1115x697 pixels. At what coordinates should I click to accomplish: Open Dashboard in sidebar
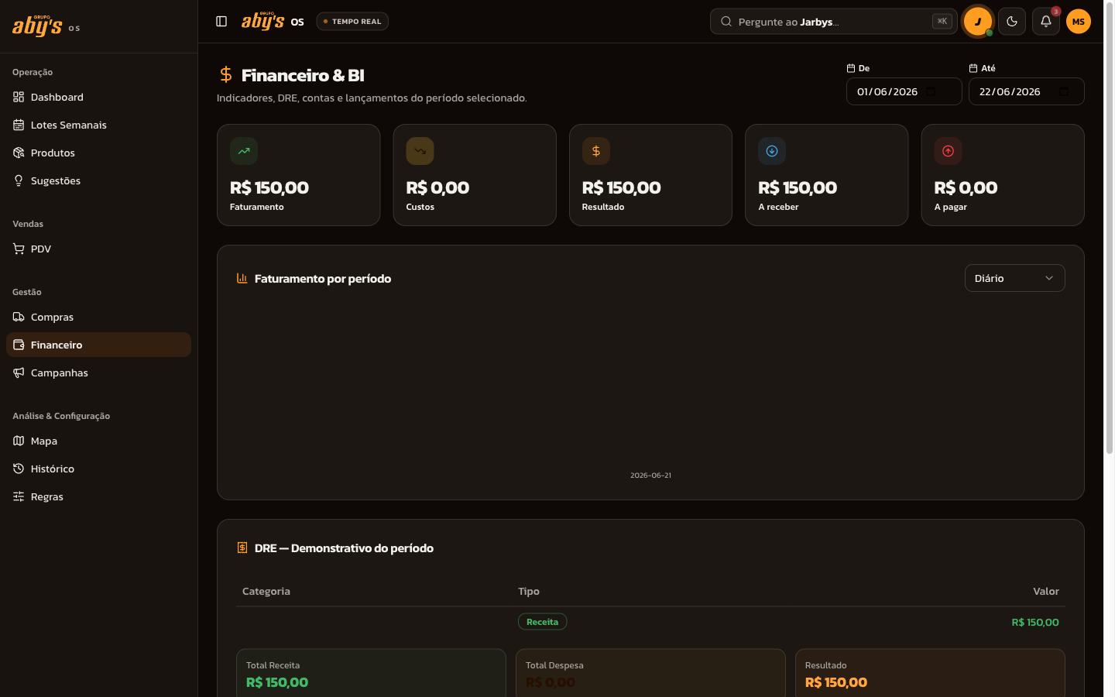coord(98,97)
